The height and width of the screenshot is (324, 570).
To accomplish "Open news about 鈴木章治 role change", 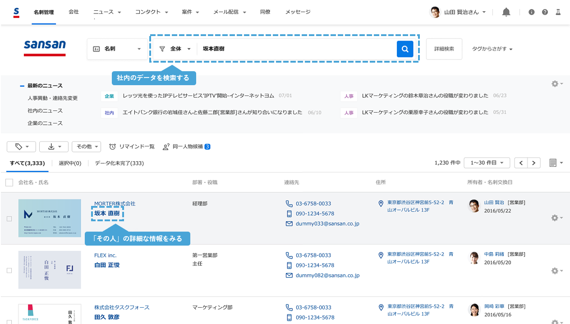I will 425,96.
